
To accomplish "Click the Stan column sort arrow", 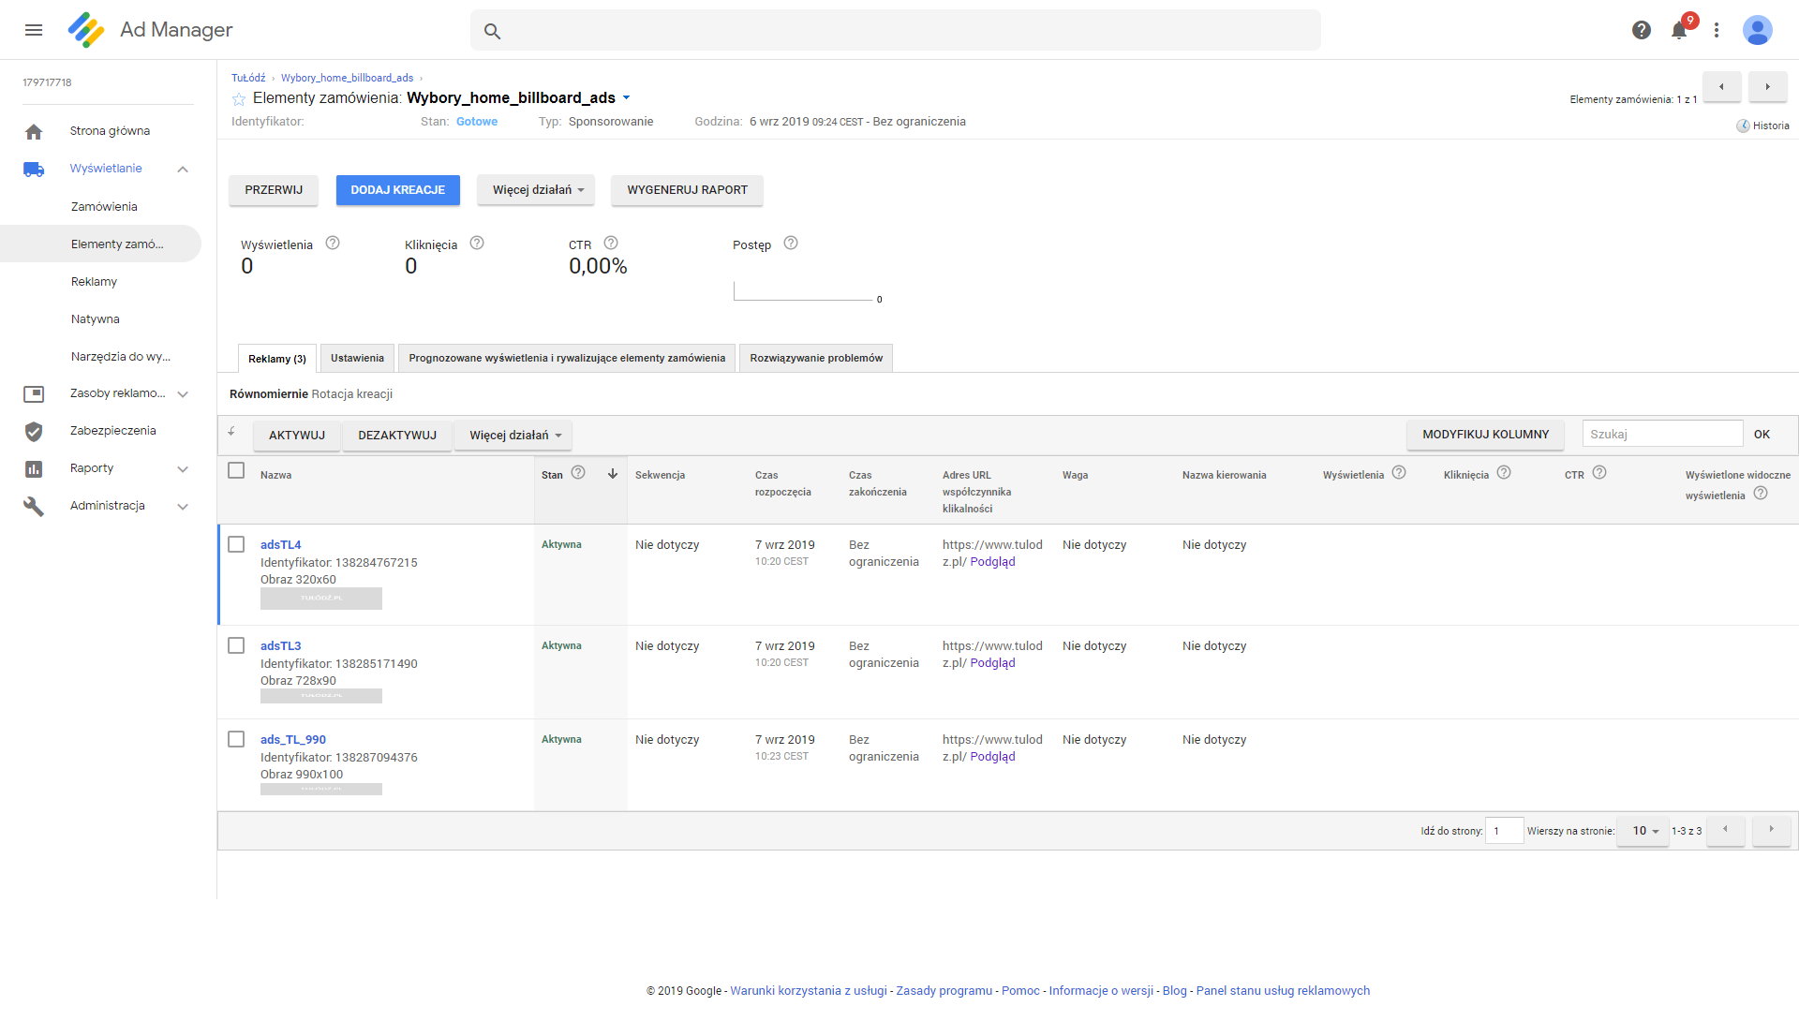I will click(x=613, y=474).
